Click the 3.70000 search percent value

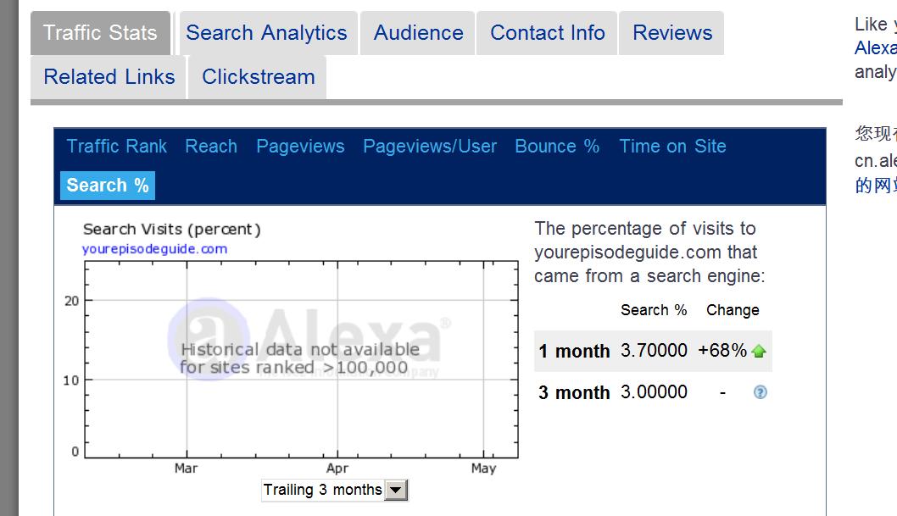[x=654, y=350]
